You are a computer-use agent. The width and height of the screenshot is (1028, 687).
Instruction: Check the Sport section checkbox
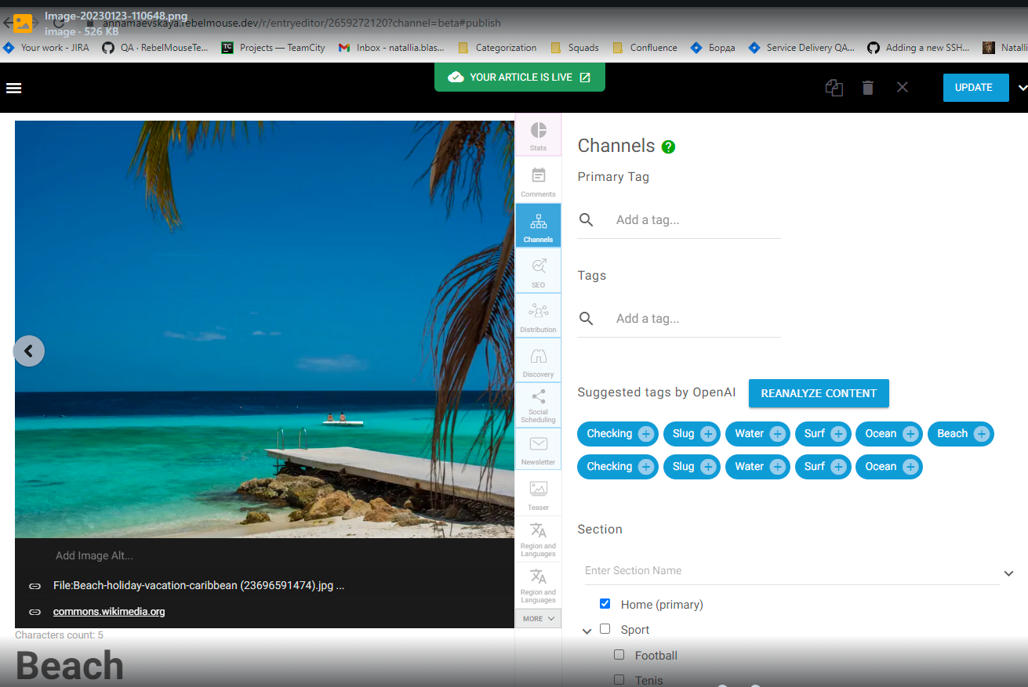coord(605,628)
